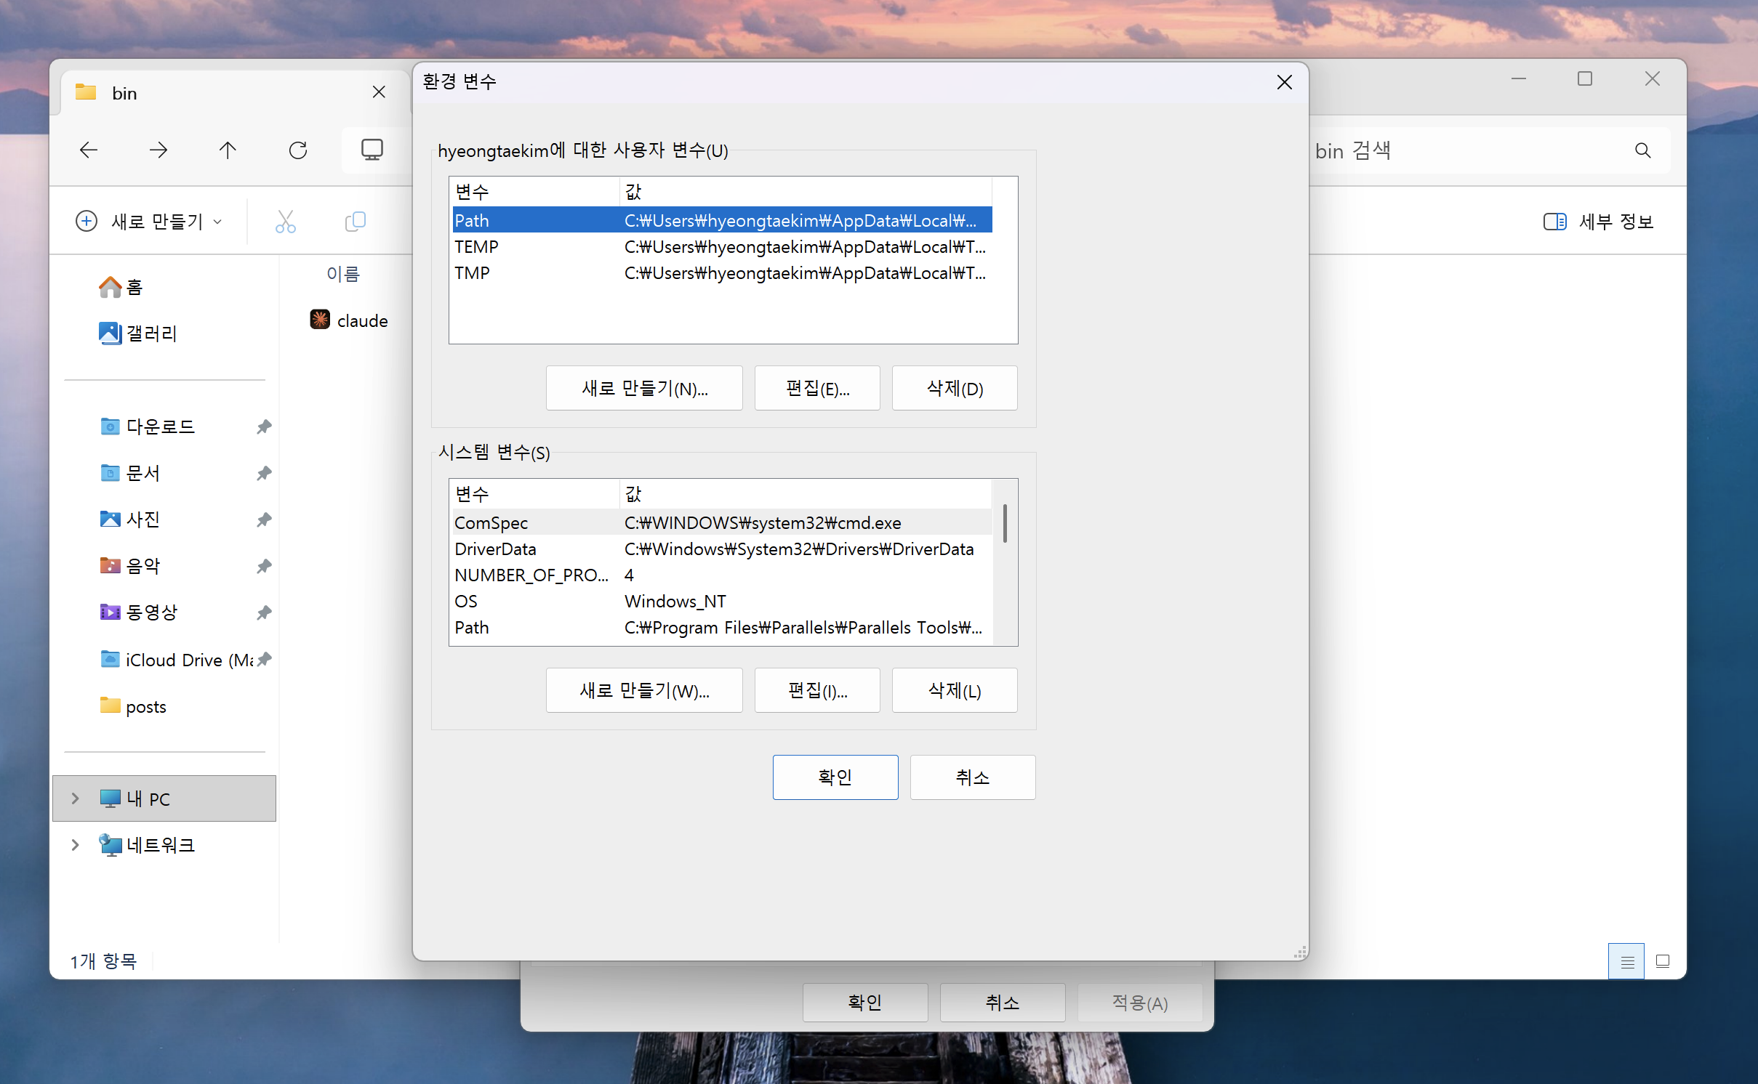Navigate up one folder level
The width and height of the screenshot is (1758, 1084).
tap(228, 150)
